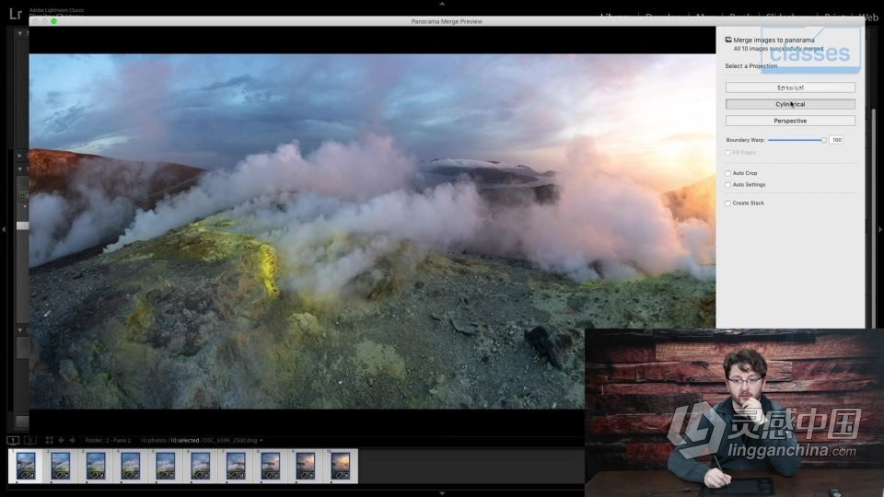Select second window display button 2
The width and height of the screenshot is (884, 497).
click(29, 441)
